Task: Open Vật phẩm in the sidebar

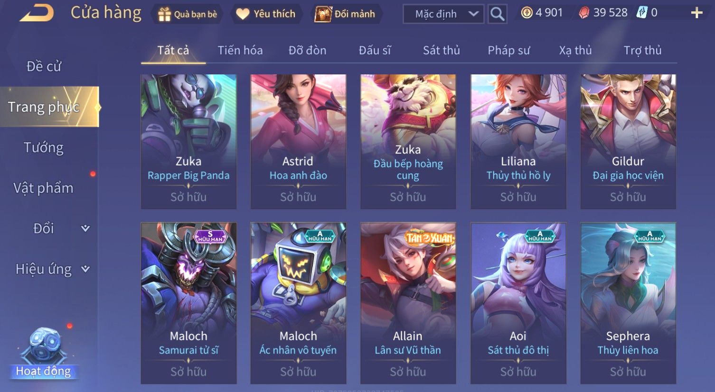Action: pyautogui.click(x=44, y=188)
